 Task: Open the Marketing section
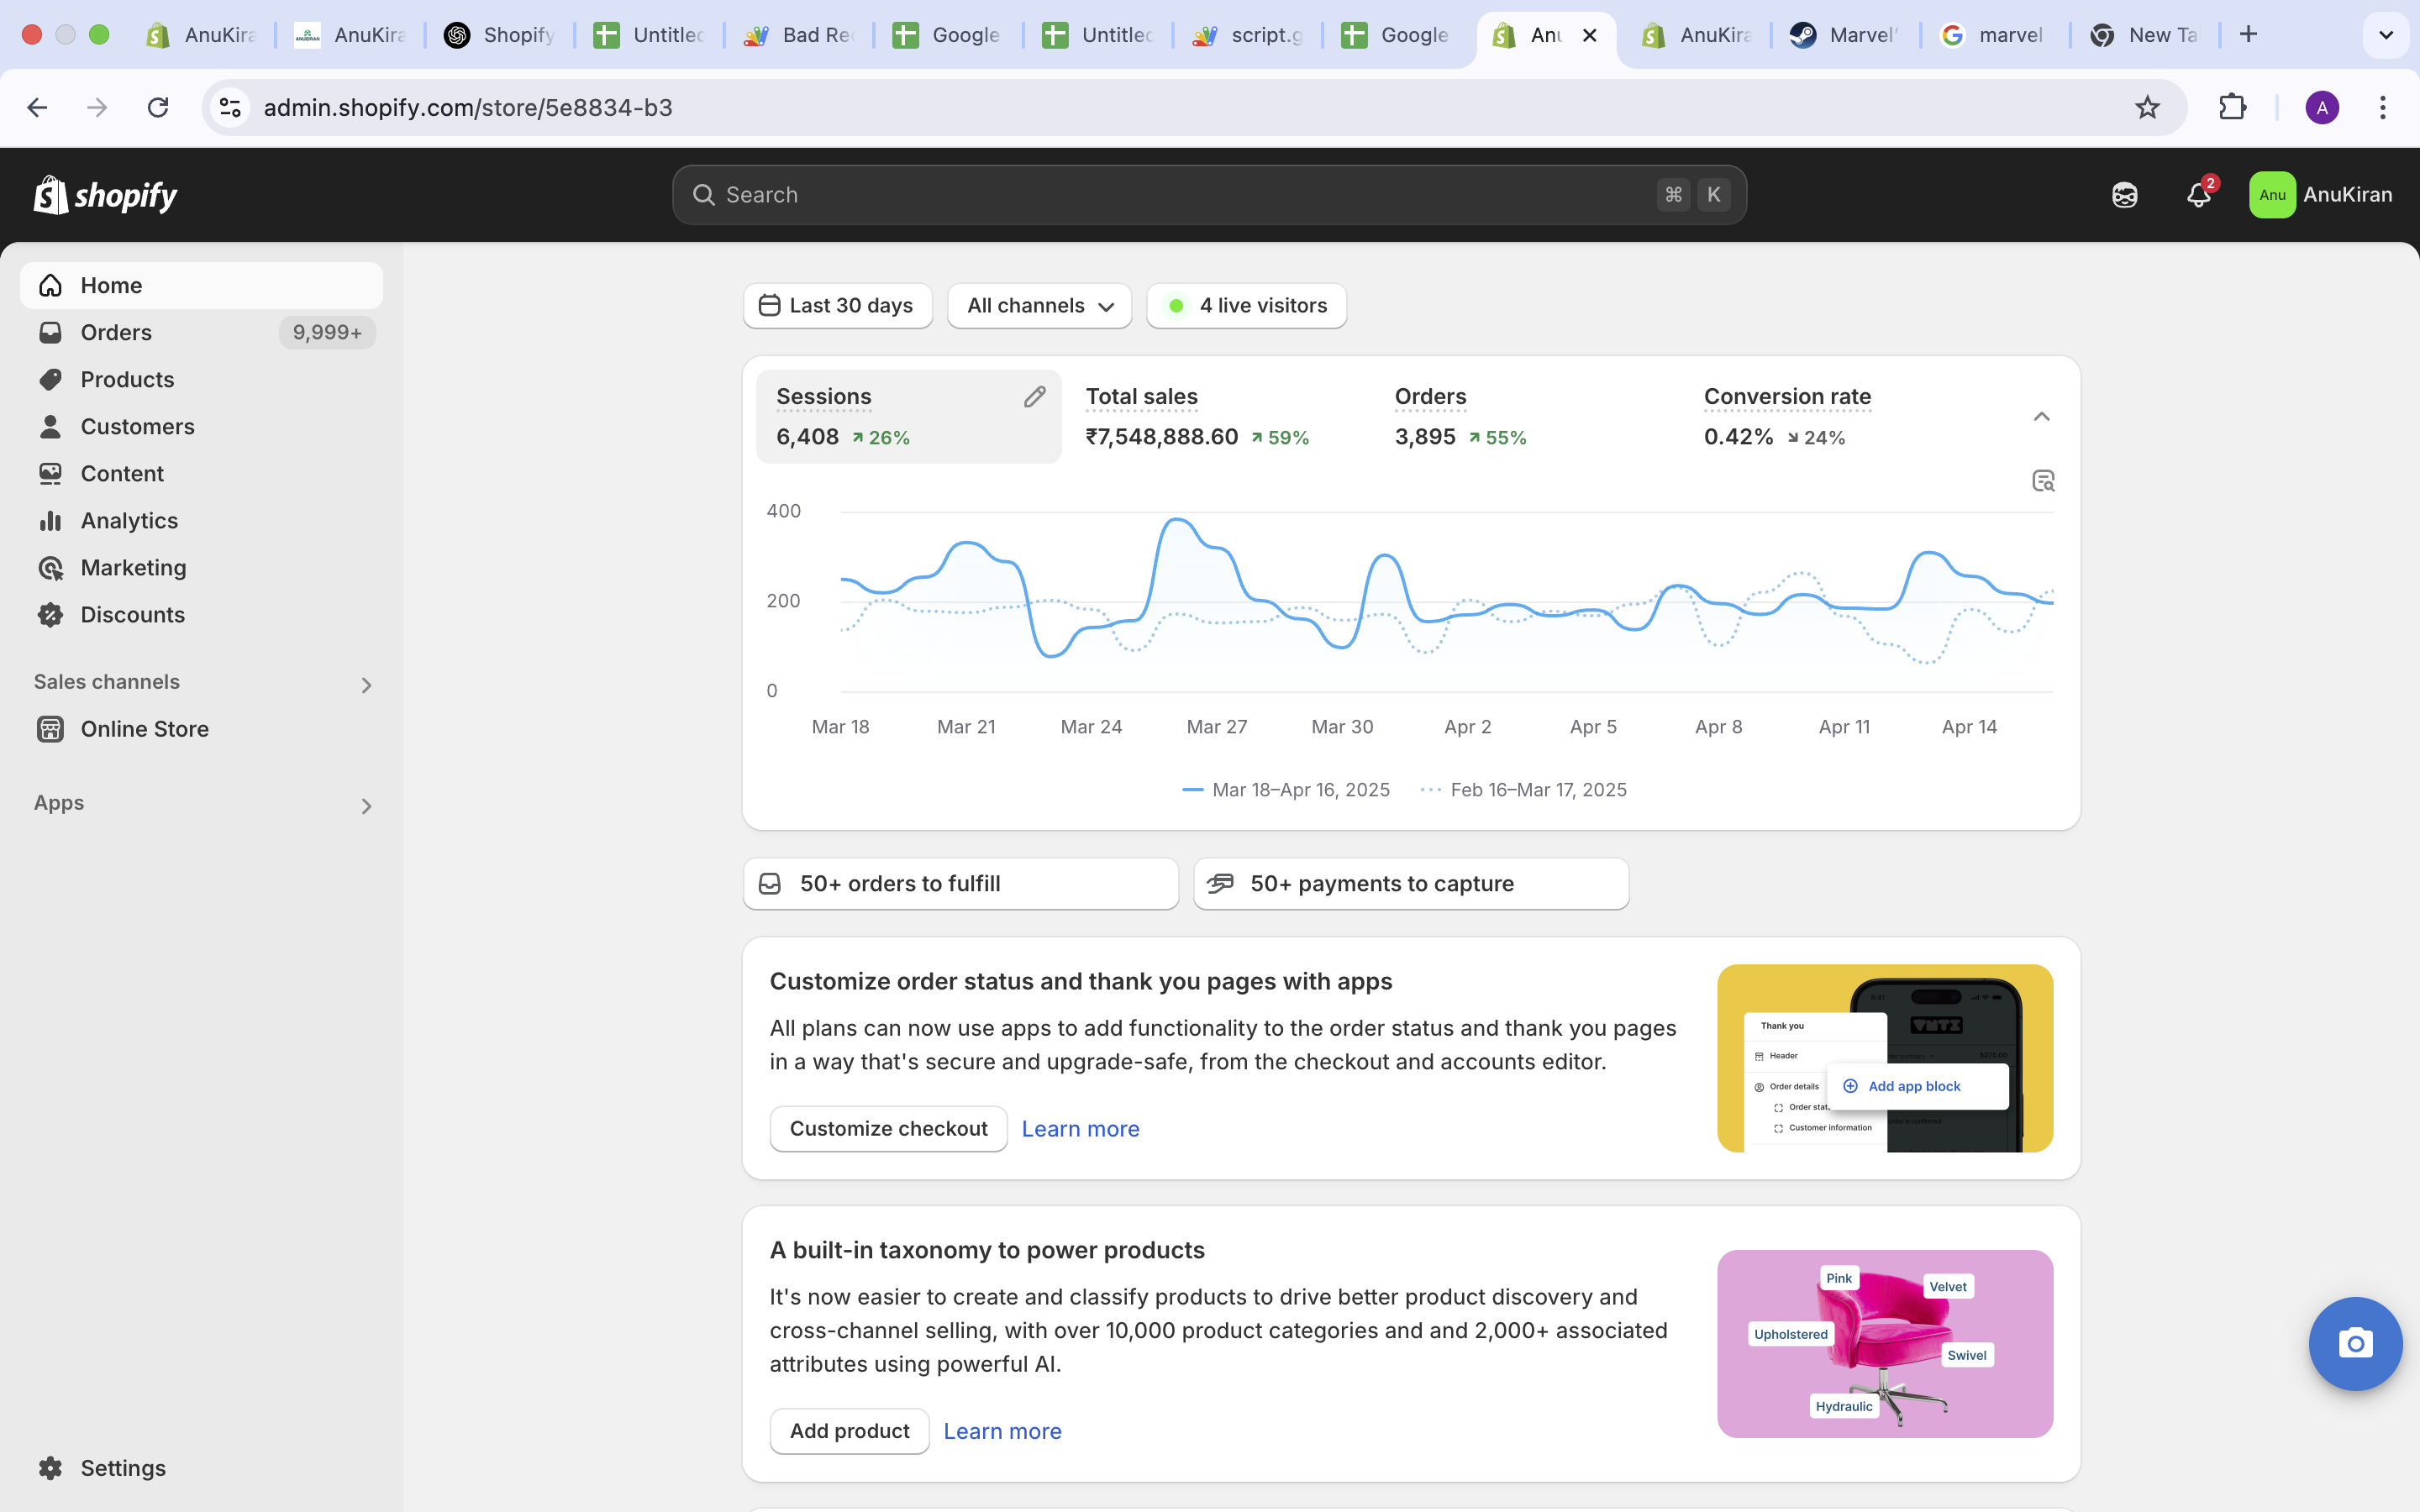(133, 567)
